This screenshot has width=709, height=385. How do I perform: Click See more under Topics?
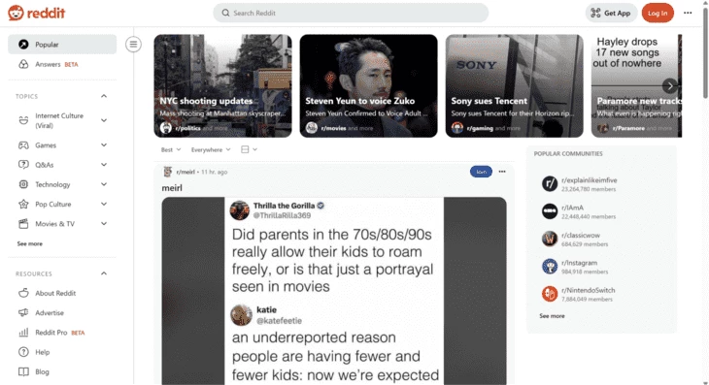(x=30, y=243)
